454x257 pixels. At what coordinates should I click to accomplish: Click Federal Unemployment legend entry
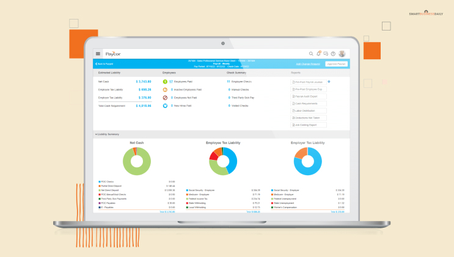coord(284,199)
